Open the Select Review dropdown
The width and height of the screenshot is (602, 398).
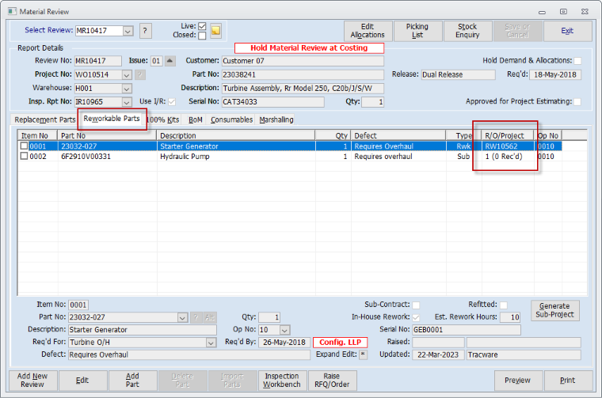[x=128, y=31]
